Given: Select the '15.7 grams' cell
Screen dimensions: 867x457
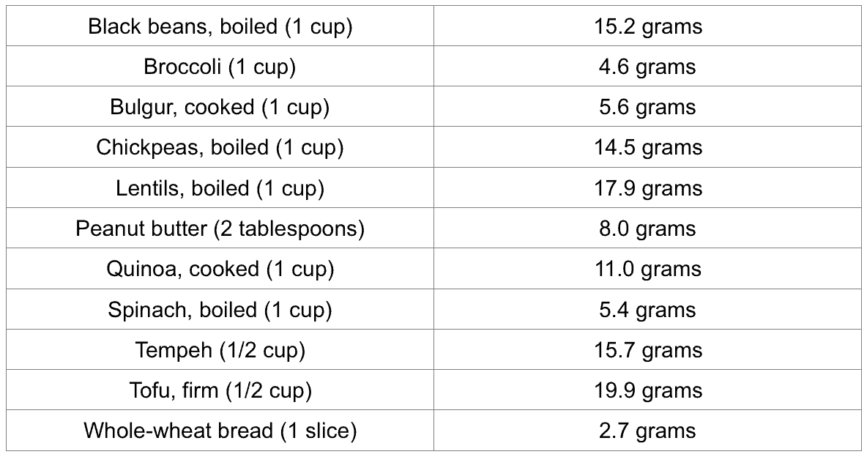Looking at the screenshot, I should tap(647, 350).
